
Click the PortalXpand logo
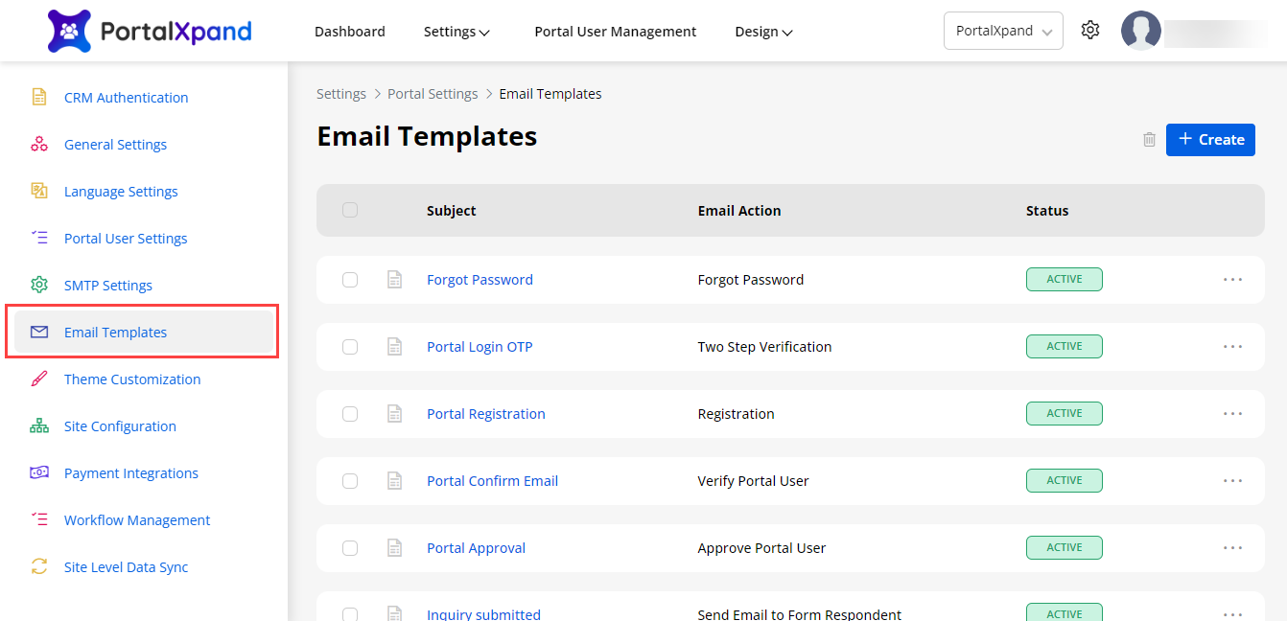click(x=150, y=31)
